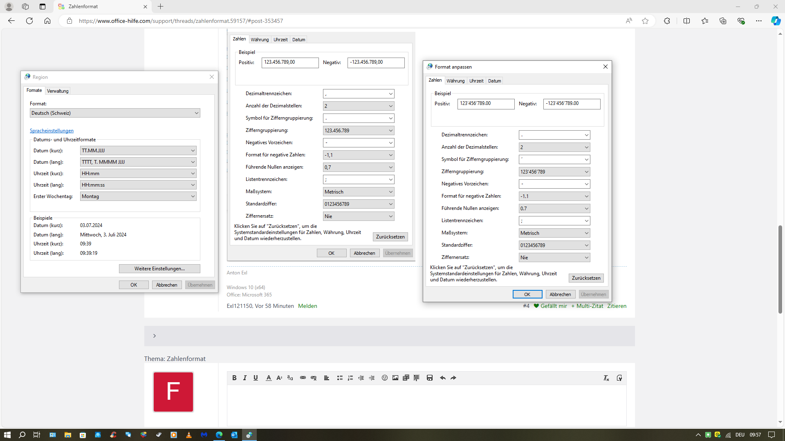Viewport: 785px width, 441px height.
Task: Open Datum (kurz) dropdown in Region dialog
Action: click(138, 151)
